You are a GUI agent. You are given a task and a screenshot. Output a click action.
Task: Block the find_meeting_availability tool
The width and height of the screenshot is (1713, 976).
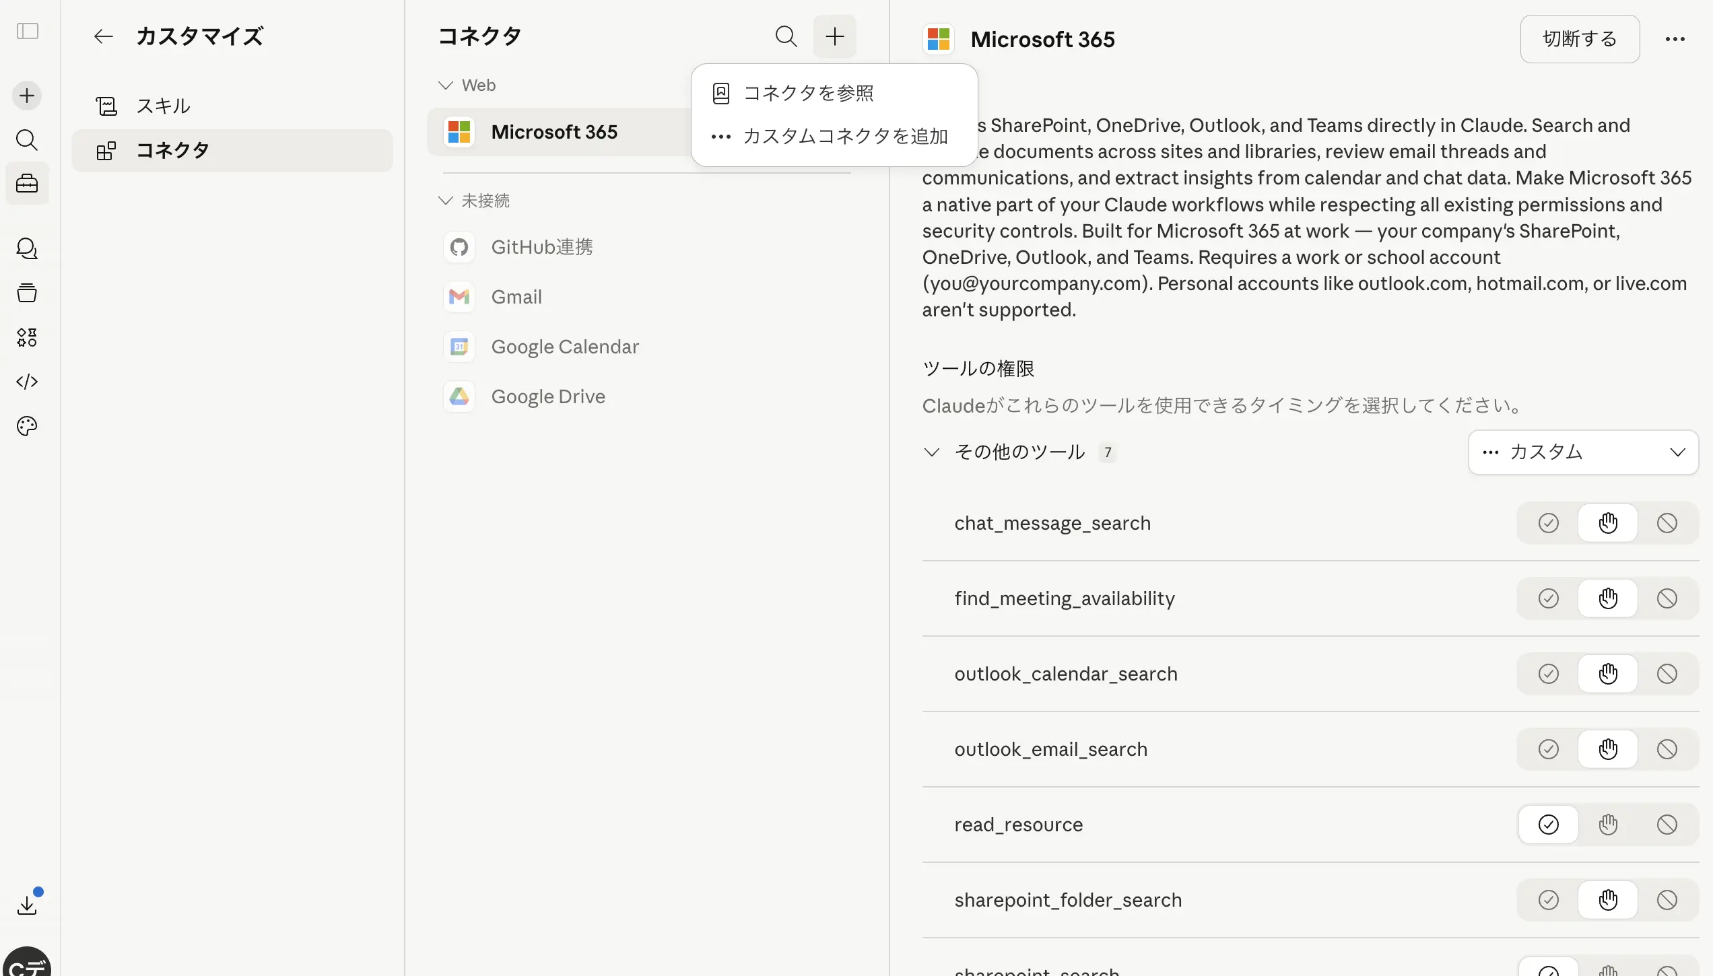1667,598
